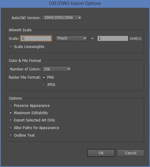Expand the Pixels unit dropdown arrow
150x167 pixels.
85,38
